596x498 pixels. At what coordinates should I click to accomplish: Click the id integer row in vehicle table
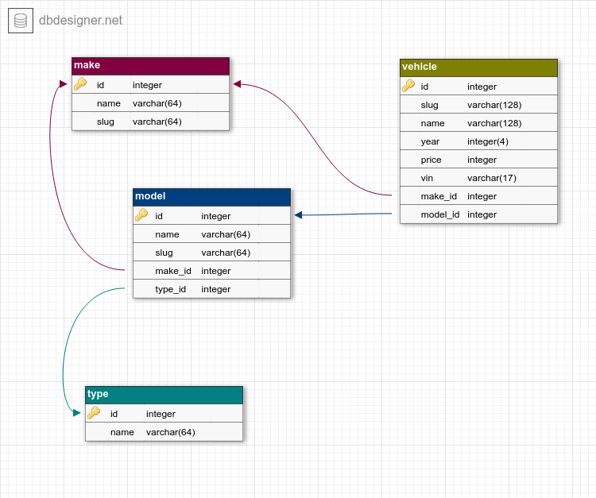[x=478, y=87]
